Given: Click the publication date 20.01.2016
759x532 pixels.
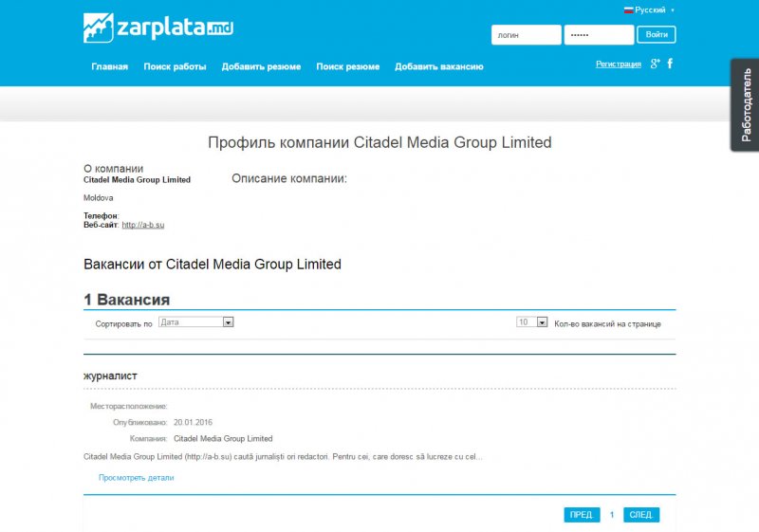Looking at the screenshot, I should point(194,422).
